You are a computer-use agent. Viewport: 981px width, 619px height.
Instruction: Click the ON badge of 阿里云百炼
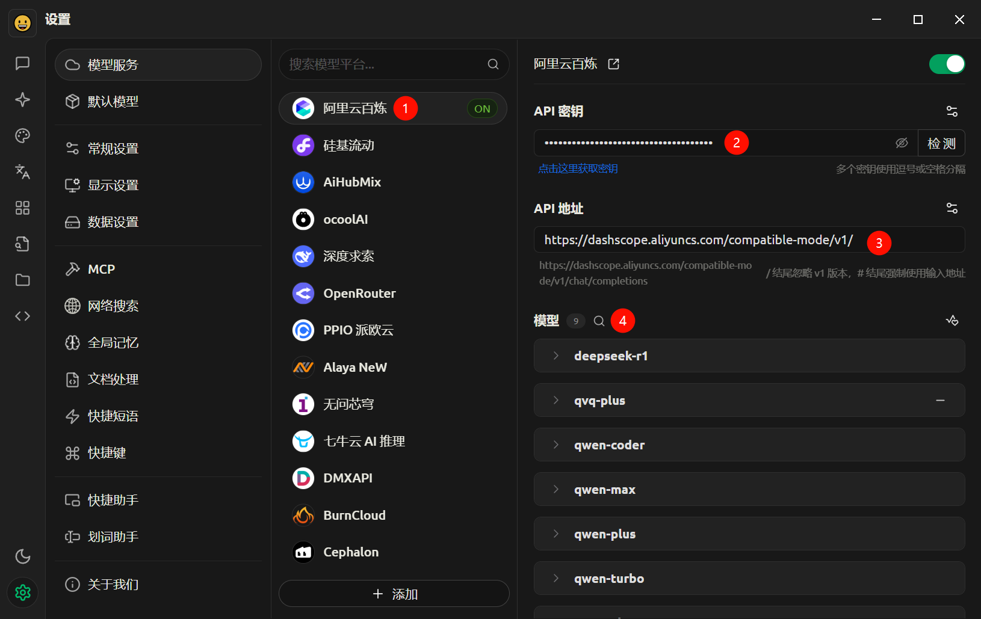tap(482, 109)
